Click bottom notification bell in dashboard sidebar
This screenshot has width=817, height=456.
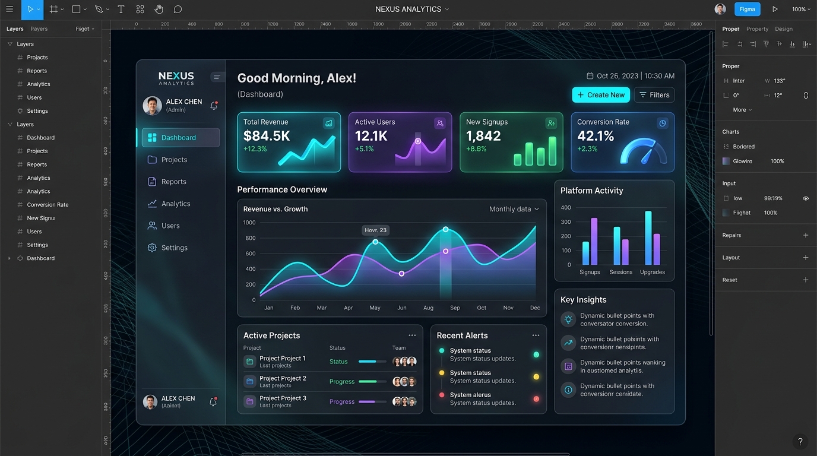point(213,402)
